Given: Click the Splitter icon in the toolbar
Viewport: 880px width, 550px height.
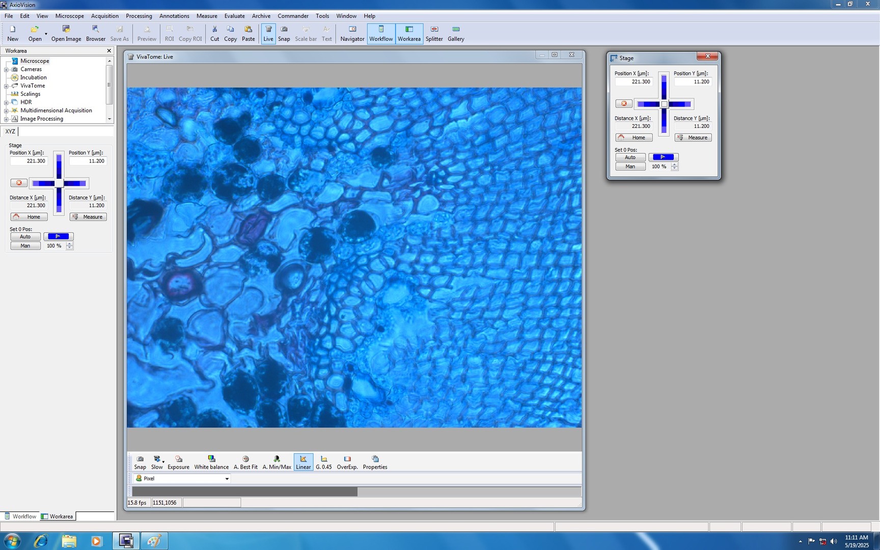Looking at the screenshot, I should tap(434, 33).
